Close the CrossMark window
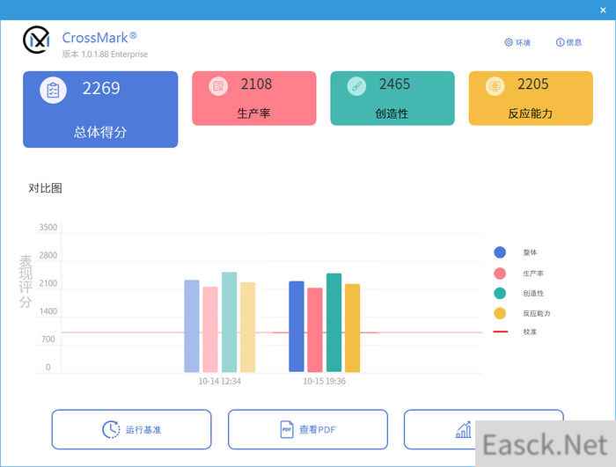 coord(603,11)
